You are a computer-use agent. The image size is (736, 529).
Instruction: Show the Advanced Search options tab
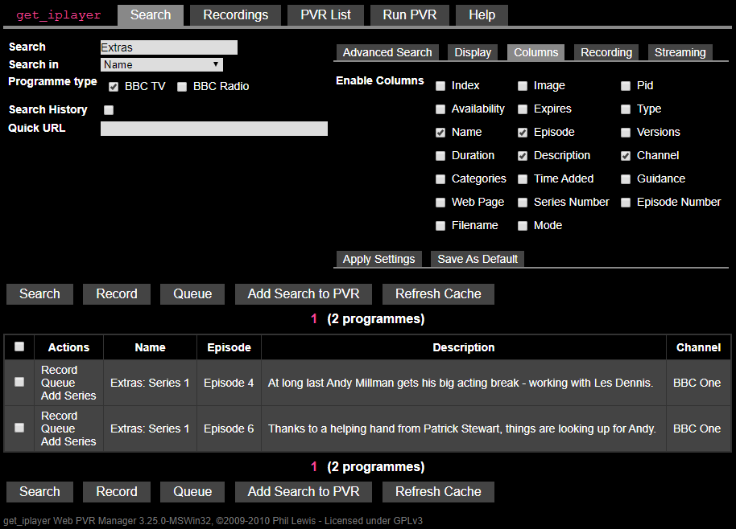pyautogui.click(x=387, y=52)
